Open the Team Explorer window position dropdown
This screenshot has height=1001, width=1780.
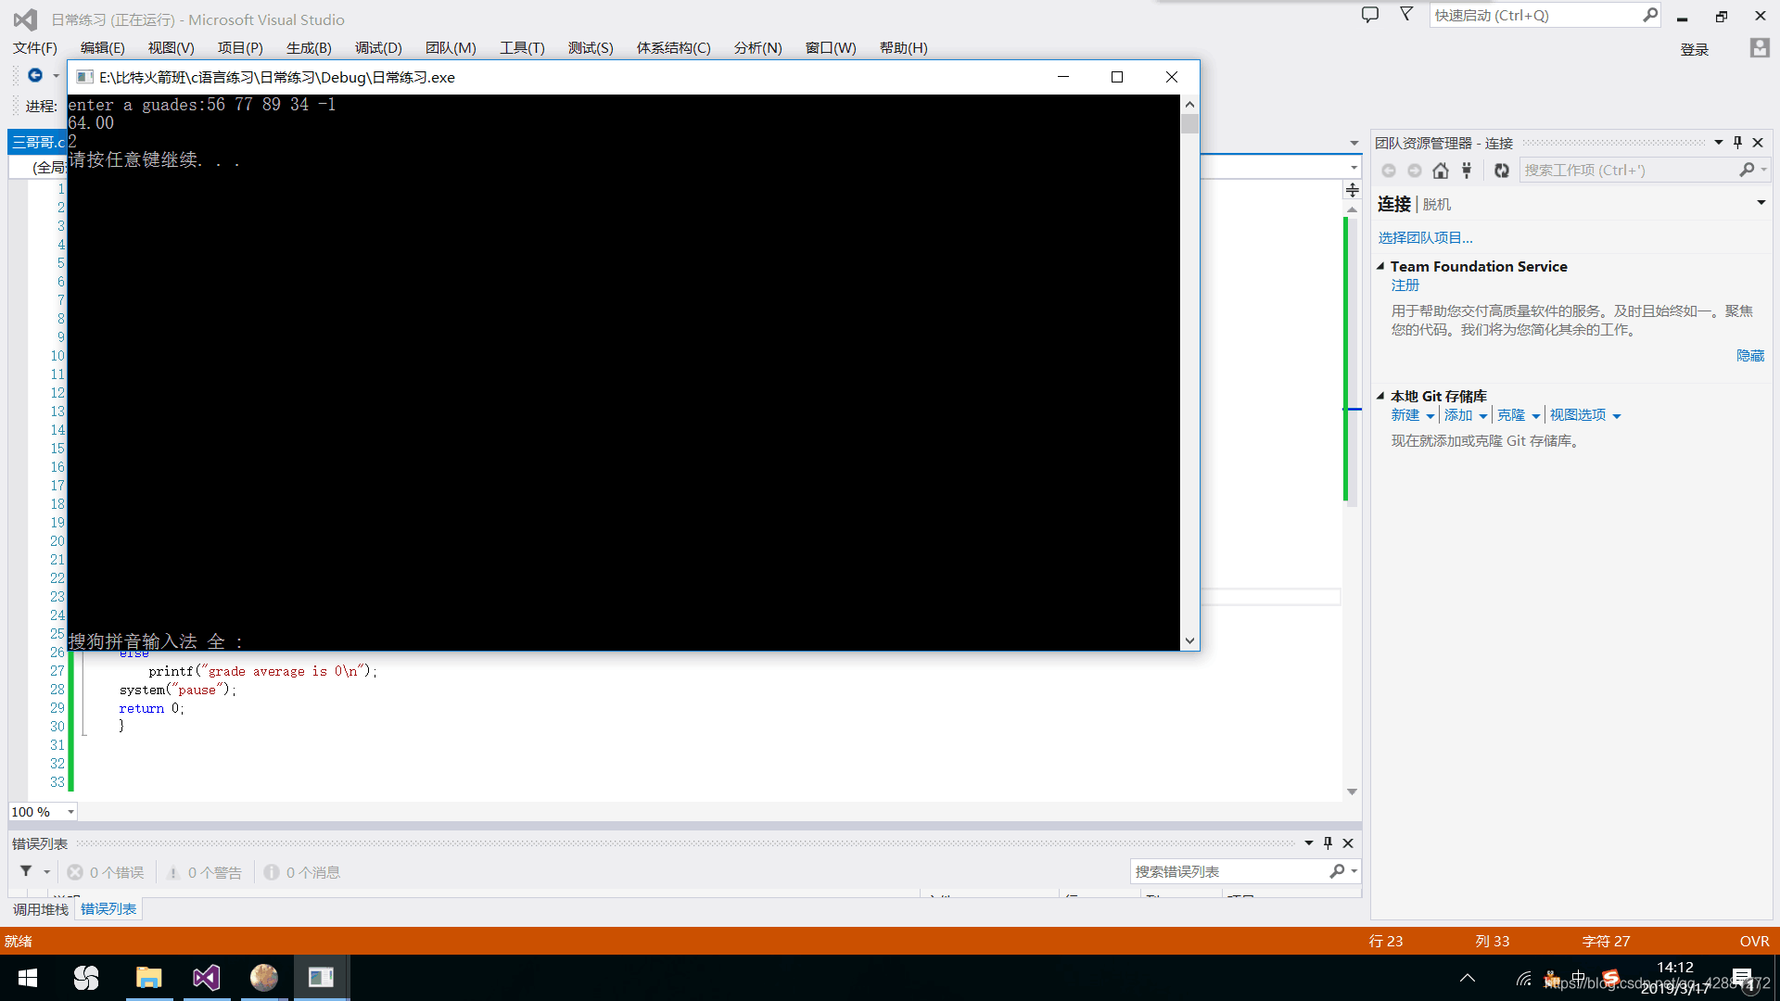[x=1718, y=143]
